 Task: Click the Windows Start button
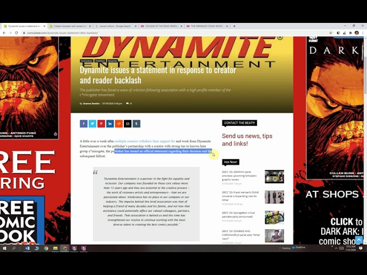pyautogui.click(x=5, y=248)
